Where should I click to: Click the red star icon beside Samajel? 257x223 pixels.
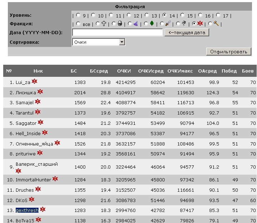[38, 102]
